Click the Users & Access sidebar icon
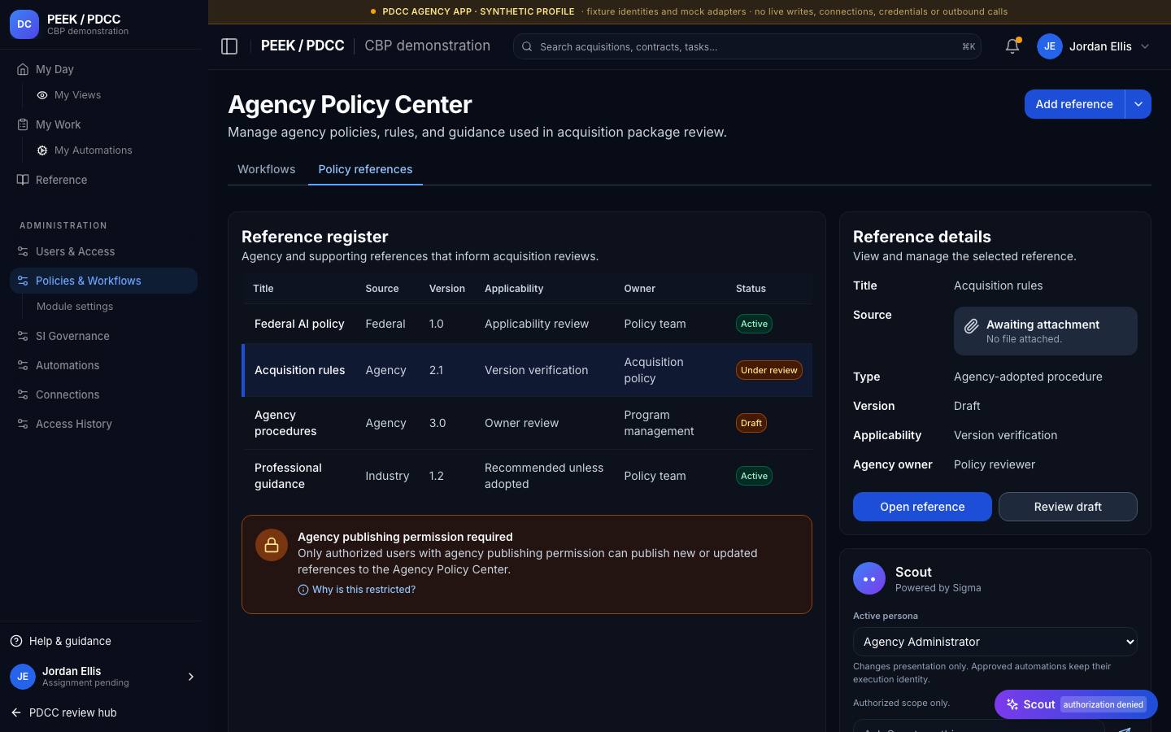 [23, 251]
